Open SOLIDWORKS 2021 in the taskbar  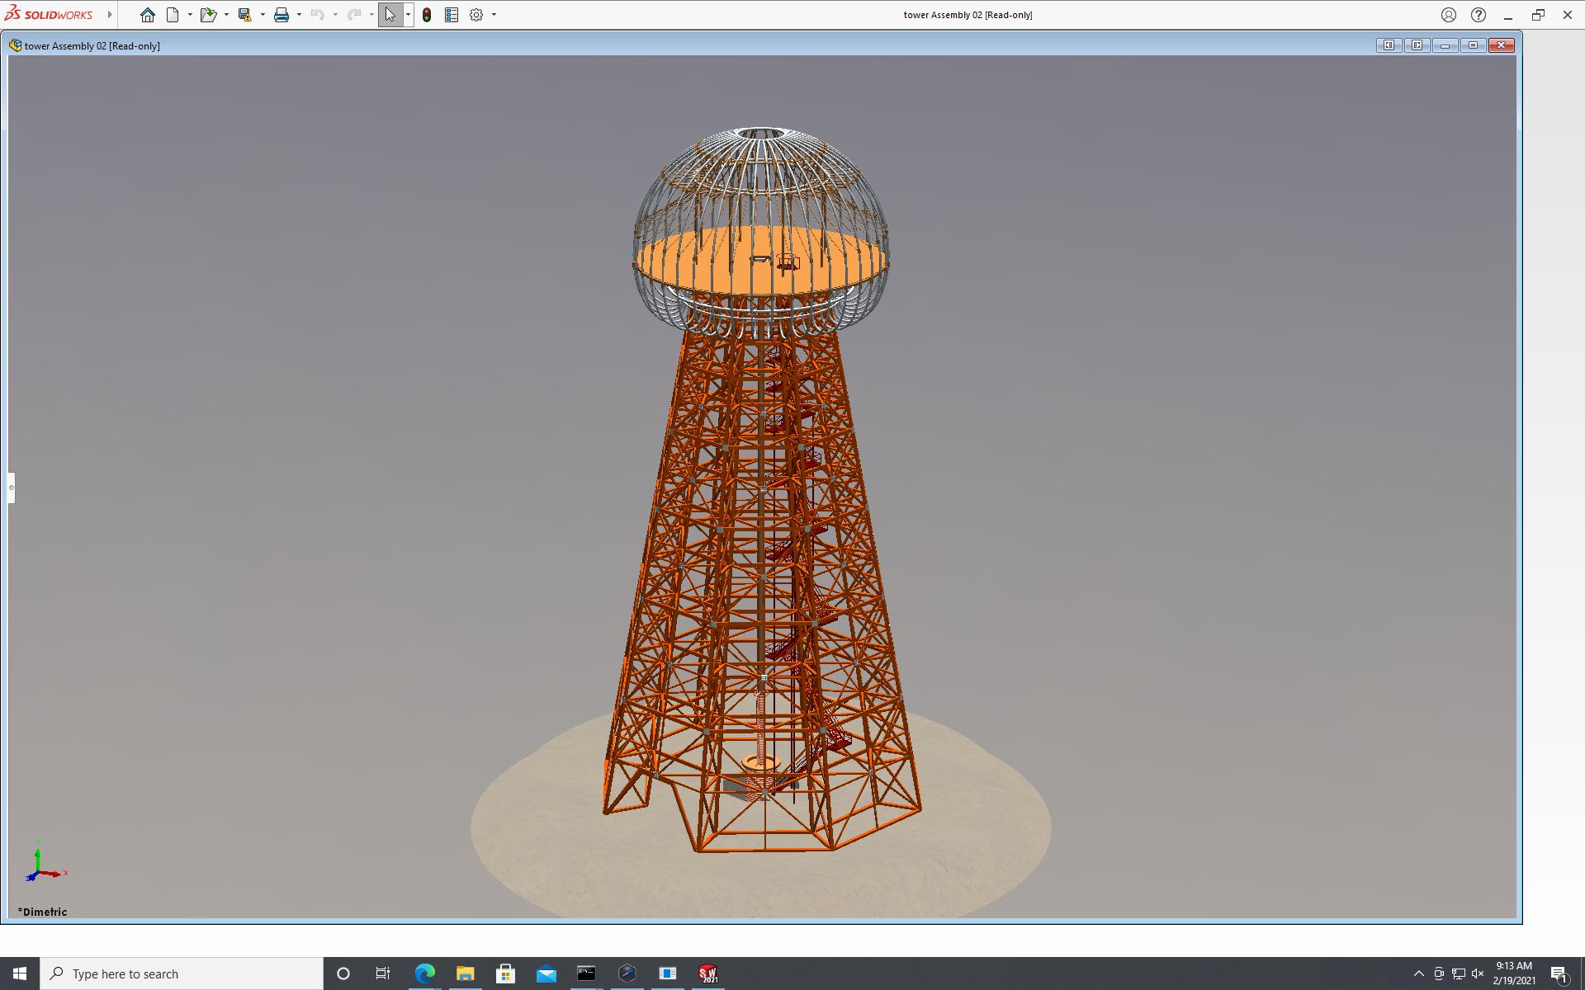tap(707, 973)
